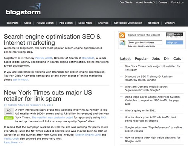Click the 43 tweets counter
The height and width of the screenshot is (146, 188).
pyautogui.click(x=9, y=111)
